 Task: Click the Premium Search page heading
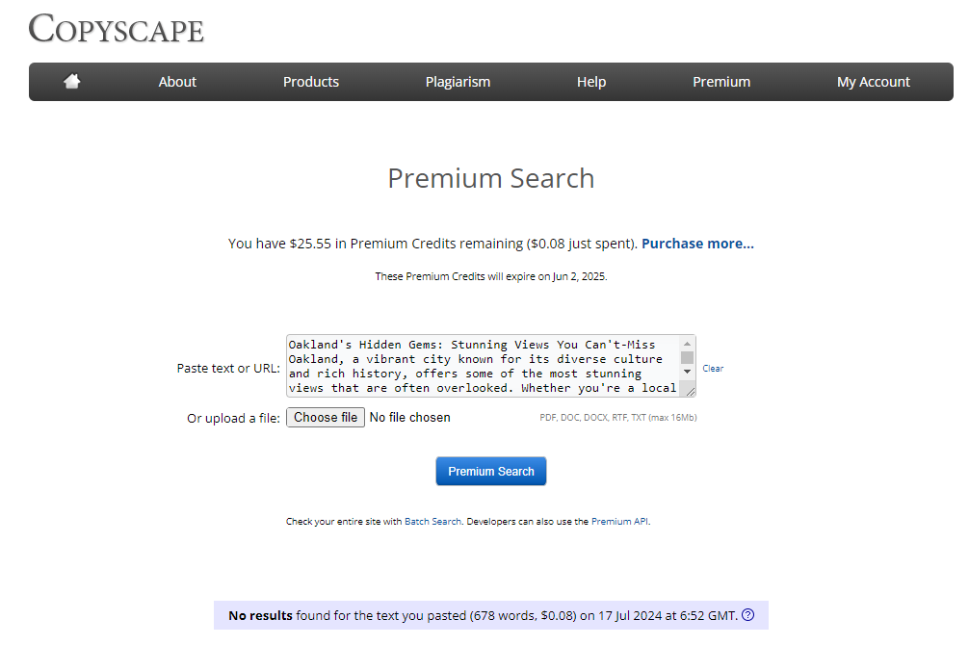[490, 178]
